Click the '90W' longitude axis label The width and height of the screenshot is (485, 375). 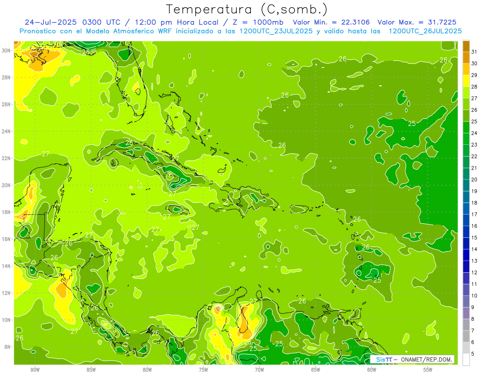click(x=35, y=370)
